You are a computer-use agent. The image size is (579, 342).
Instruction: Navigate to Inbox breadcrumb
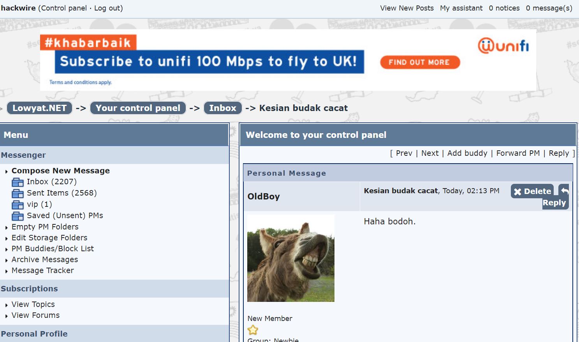(x=222, y=108)
